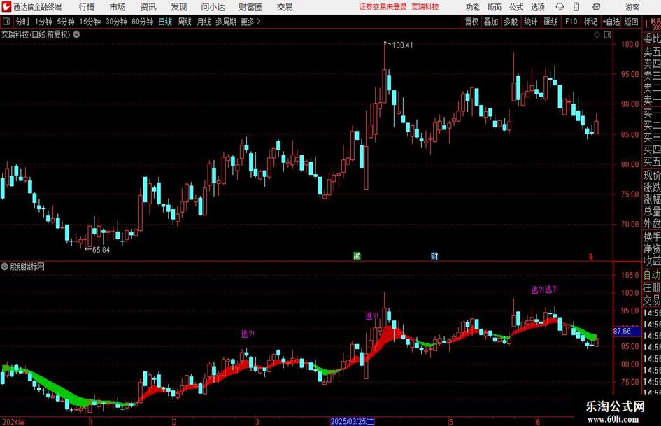Click the customer service headset icon
Screen dimensions: 661x426
560,7
